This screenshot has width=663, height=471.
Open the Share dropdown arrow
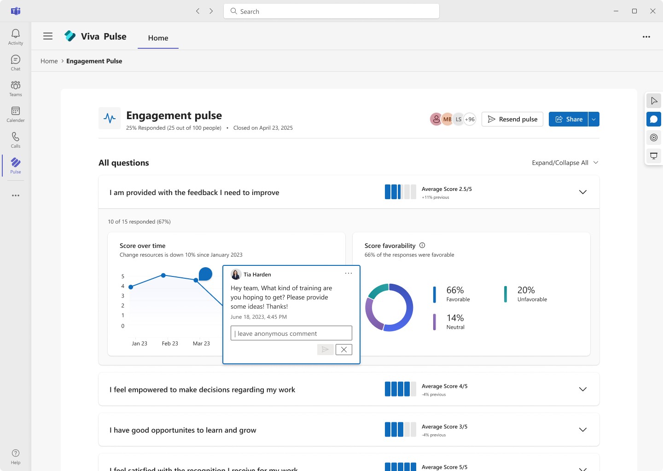coord(594,119)
